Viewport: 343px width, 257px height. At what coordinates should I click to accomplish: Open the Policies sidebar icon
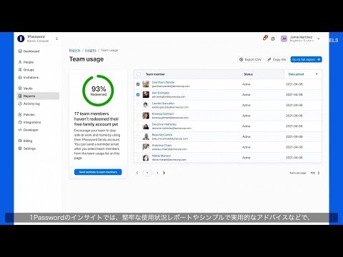(20, 114)
